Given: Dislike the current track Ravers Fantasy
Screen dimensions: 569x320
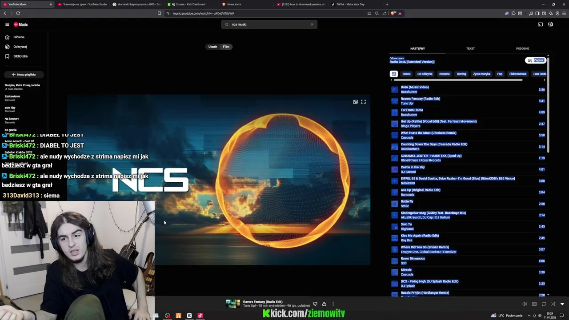Looking at the screenshot, I should 315,304.
